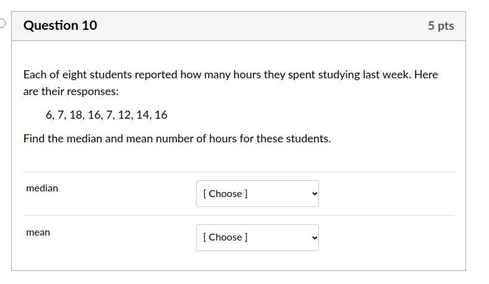Click the median row label
The width and height of the screenshot is (489, 284).
tap(42, 188)
